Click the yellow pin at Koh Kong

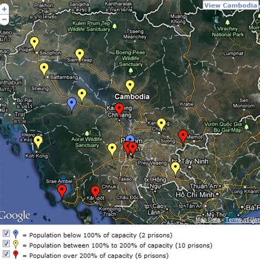tap(38, 143)
